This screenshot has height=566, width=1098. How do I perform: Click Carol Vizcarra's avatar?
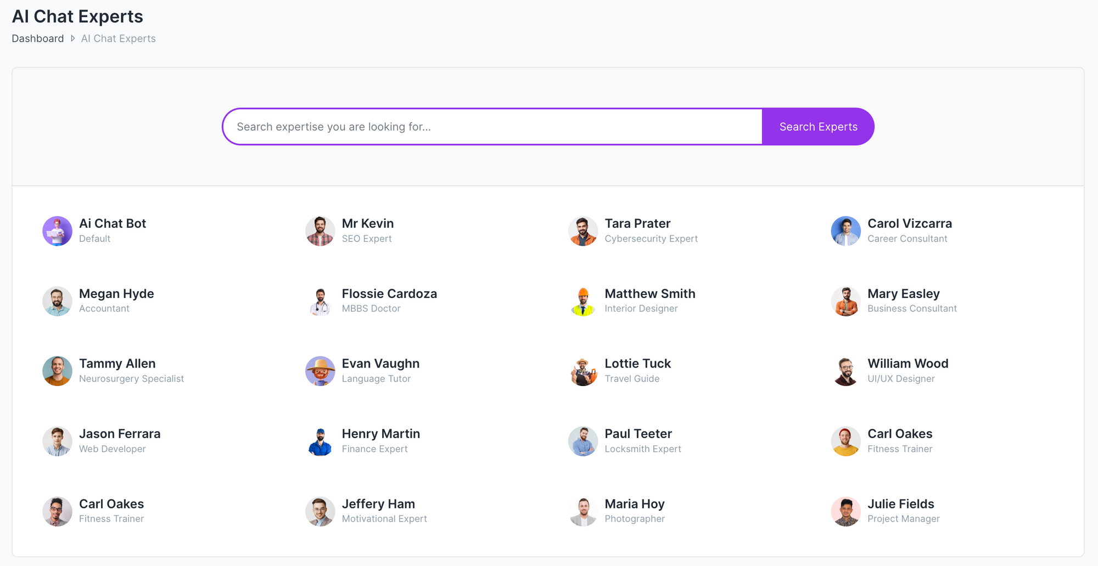[x=846, y=231]
